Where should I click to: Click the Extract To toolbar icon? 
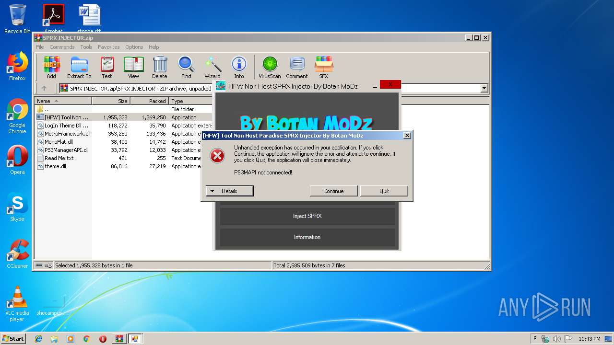pos(79,67)
